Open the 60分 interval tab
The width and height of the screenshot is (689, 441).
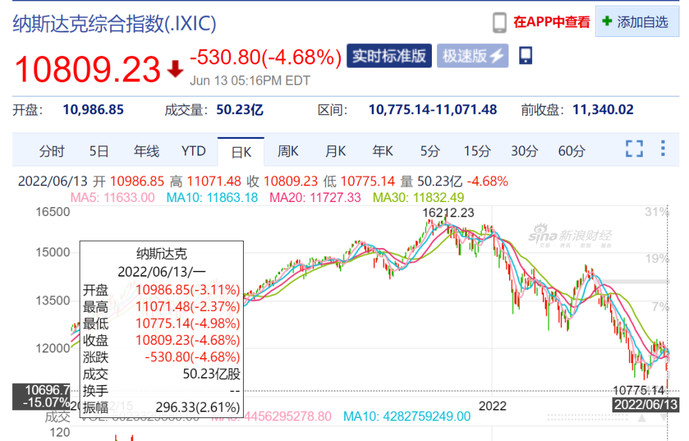(571, 151)
